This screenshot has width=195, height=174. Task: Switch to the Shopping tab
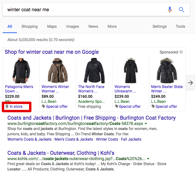pyautogui.click(x=29, y=27)
